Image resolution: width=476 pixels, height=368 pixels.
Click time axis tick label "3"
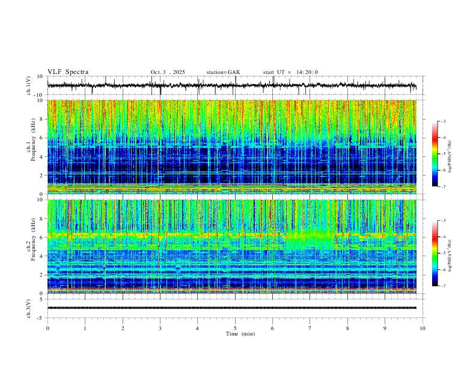click(160, 328)
